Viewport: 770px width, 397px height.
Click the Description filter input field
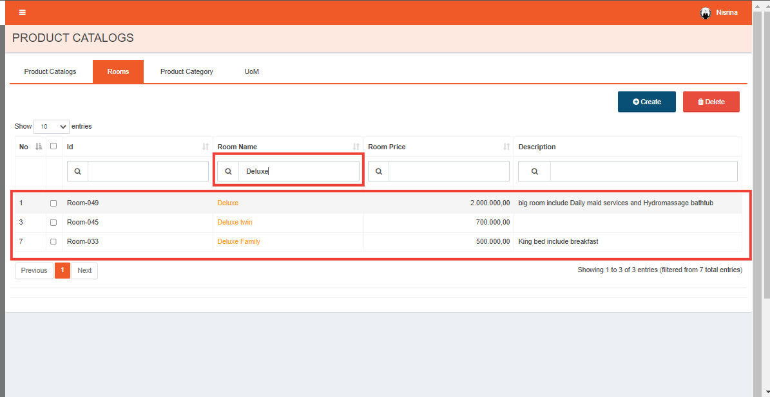[643, 171]
